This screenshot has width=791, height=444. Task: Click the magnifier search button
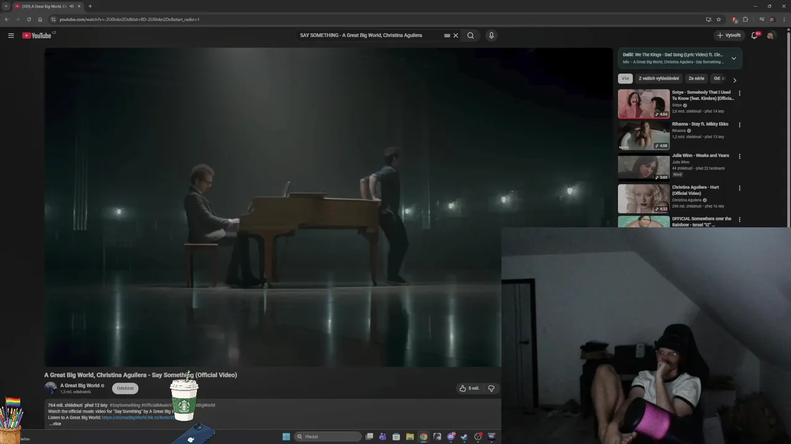pyautogui.click(x=470, y=35)
